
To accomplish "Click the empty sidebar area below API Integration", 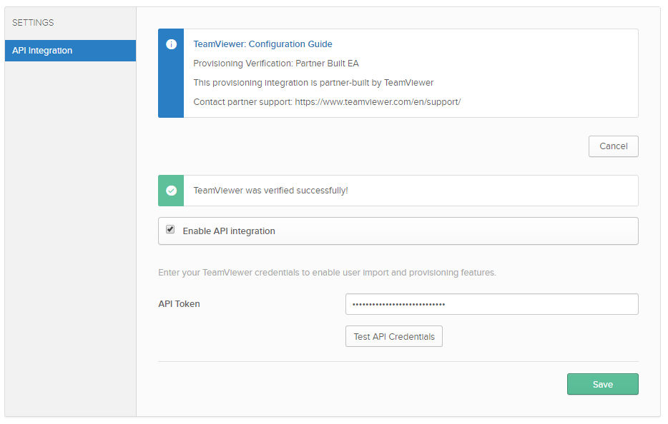I will 70,238.
